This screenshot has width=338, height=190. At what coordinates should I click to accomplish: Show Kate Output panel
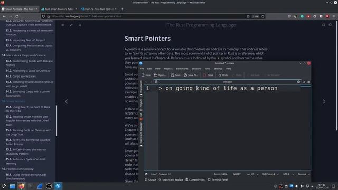151,179
